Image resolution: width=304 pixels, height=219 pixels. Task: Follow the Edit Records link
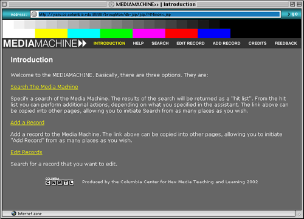pyautogui.click(x=26, y=152)
